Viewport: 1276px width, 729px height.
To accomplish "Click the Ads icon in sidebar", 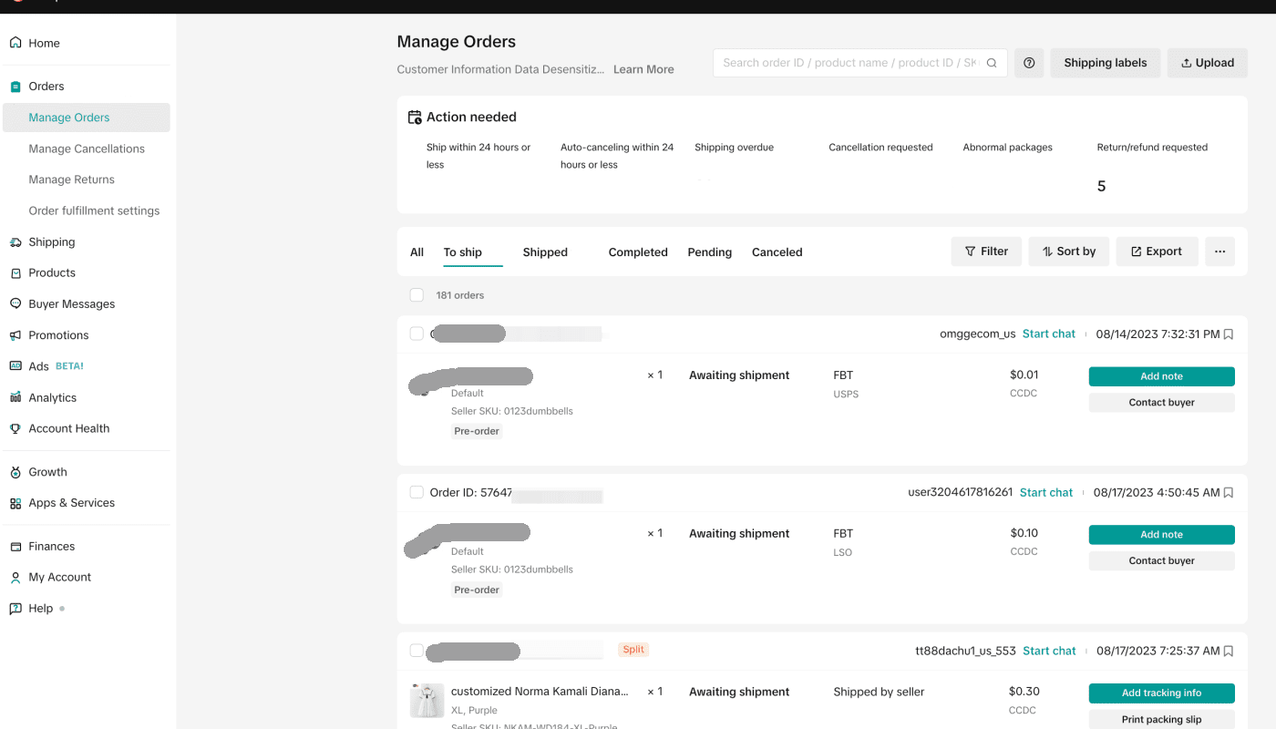I will tap(15, 366).
